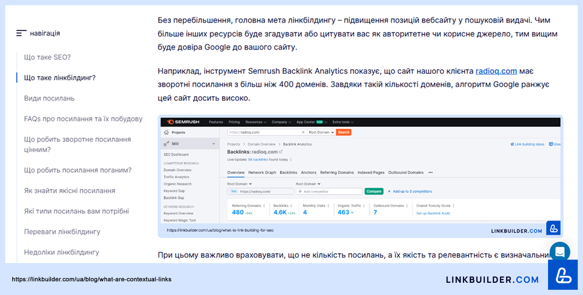This screenshot has height=295, width=583.
Task: Click the Linkbuilder logo badge inside the Semrush image
Action: tap(554, 228)
